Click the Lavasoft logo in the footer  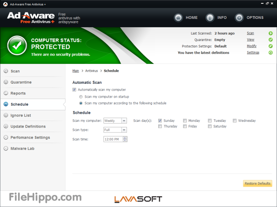pos(138,199)
